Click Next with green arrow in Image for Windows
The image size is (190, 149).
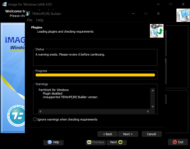tap(117, 142)
